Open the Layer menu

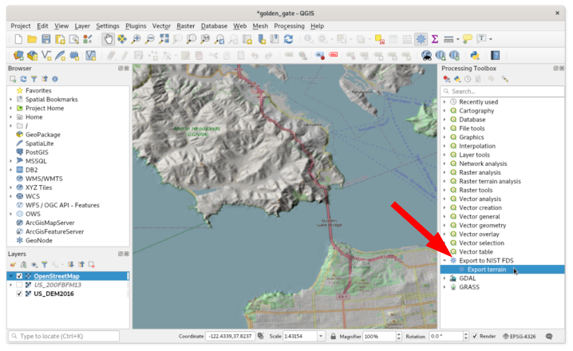82,26
